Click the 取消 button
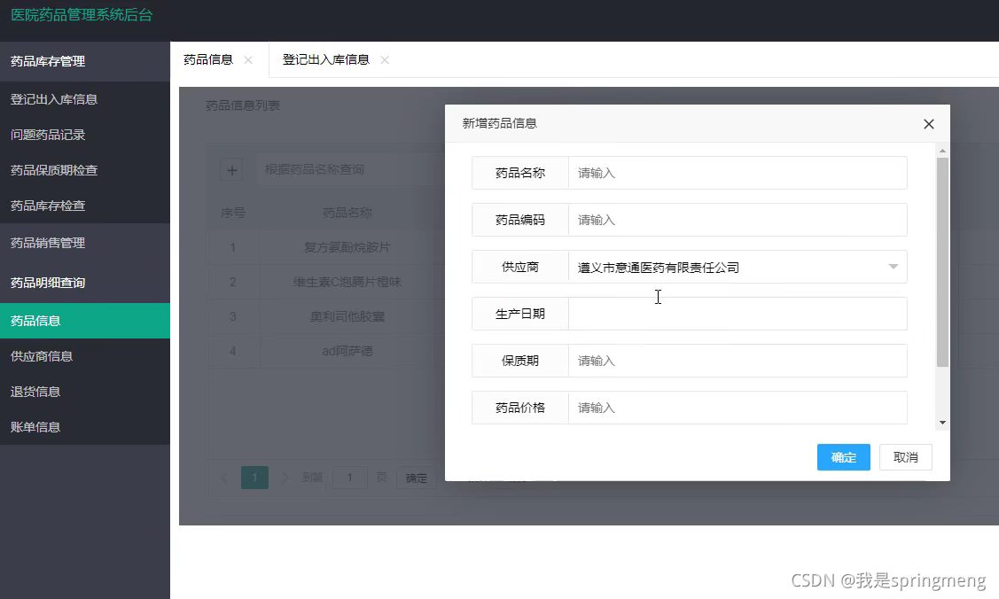Screen dimensions: 999x599 click(905, 457)
